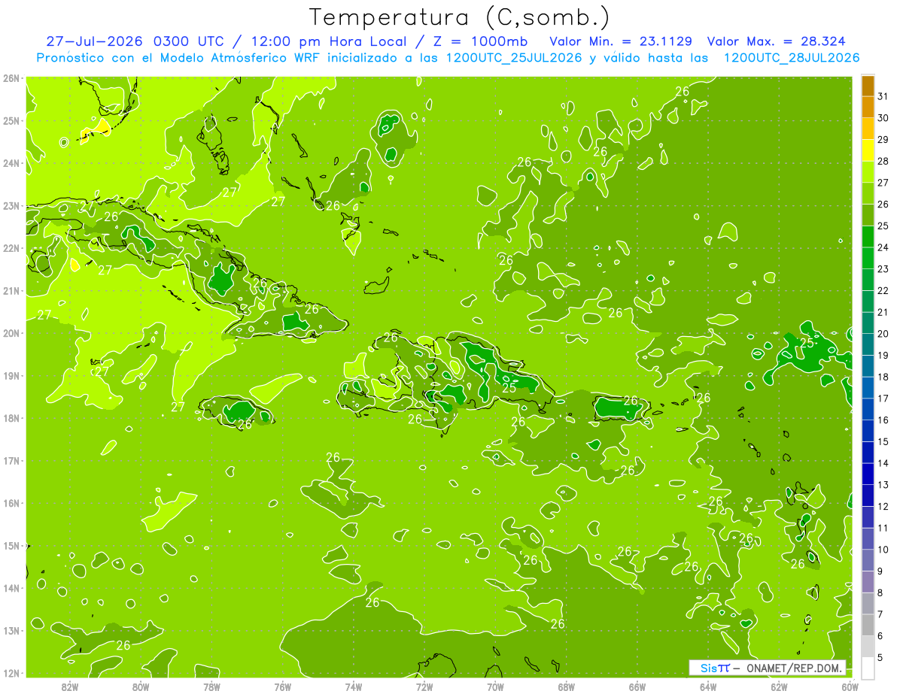Click the 80W longitude axis label
The width and height of the screenshot is (903, 697).
[141, 686]
